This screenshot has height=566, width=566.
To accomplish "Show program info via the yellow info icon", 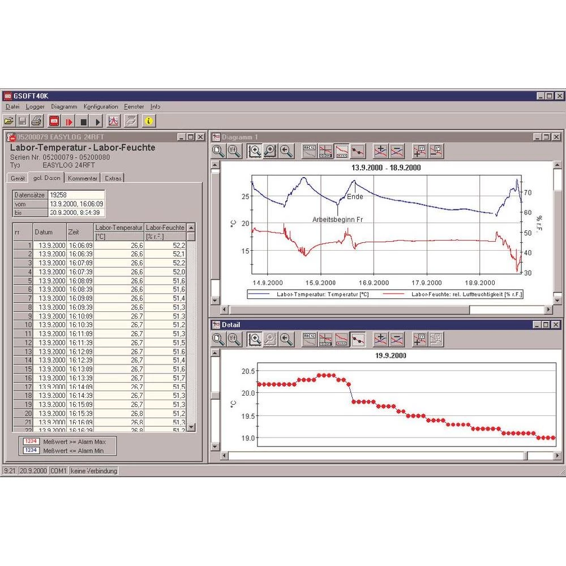I will click(149, 121).
